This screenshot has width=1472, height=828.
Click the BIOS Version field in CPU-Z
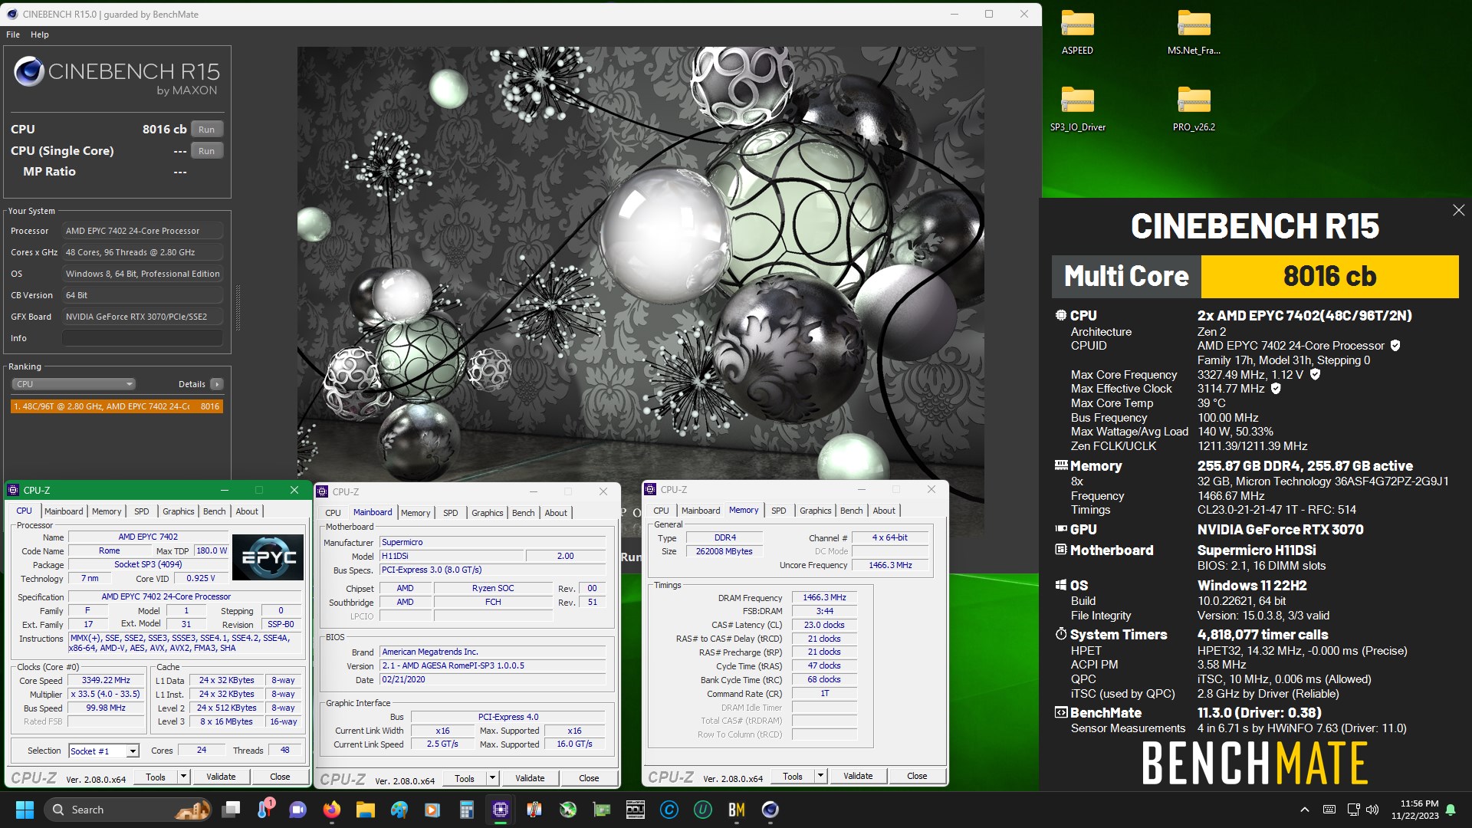(492, 666)
